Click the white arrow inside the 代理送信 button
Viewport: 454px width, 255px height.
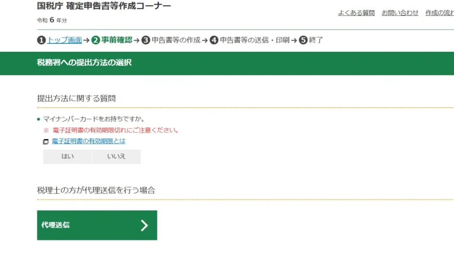pos(144,225)
